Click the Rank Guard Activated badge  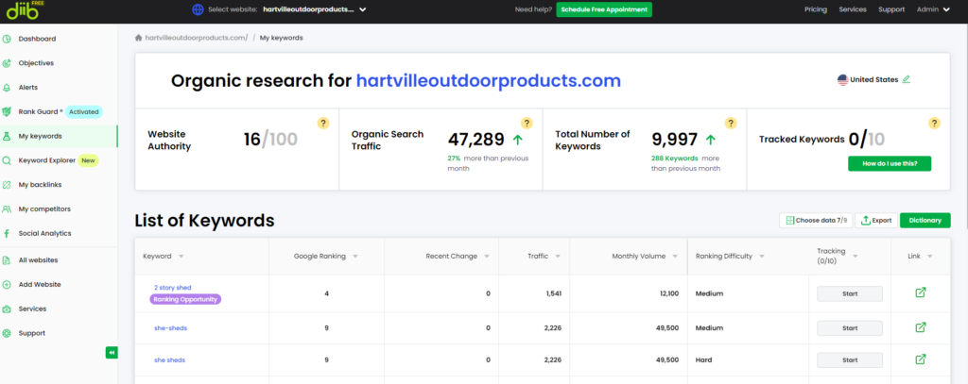(83, 112)
